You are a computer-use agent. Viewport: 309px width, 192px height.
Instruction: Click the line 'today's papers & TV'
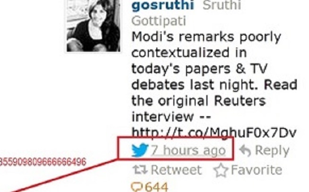point(199,69)
